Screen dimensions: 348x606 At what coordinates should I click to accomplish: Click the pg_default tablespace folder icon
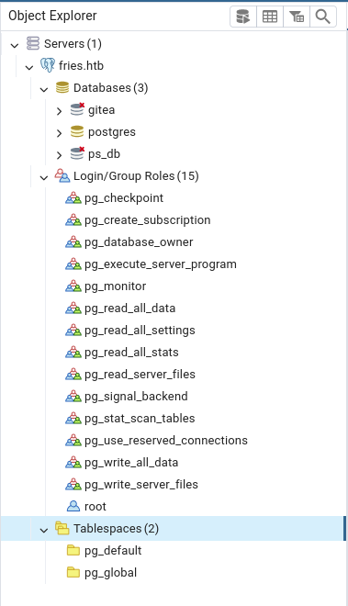pyautogui.click(x=73, y=550)
